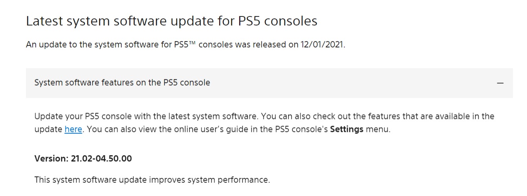Collapse the section using the minus icon
Viewport: 527px width, 196px height.
tap(500, 83)
